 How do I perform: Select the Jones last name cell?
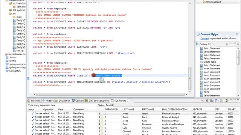pyautogui.click(x=125, y=114)
